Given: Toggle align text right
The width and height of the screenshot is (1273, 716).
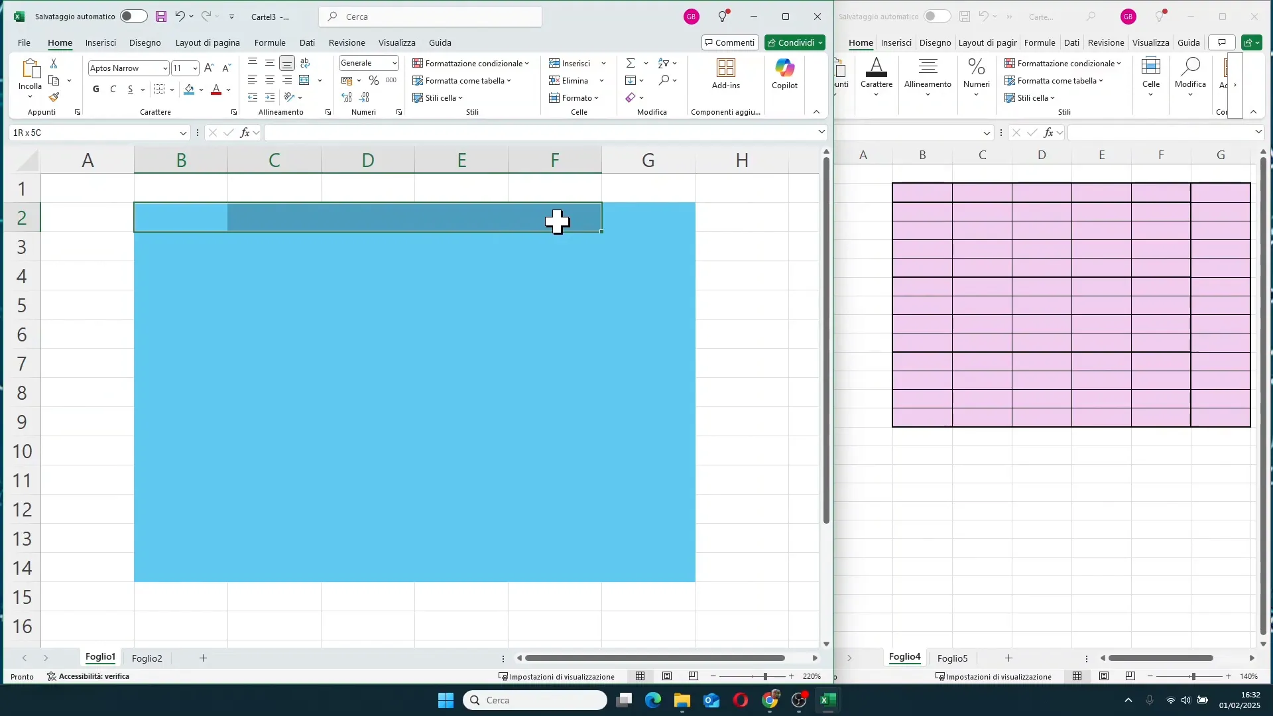Looking at the screenshot, I should (x=287, y=80).
